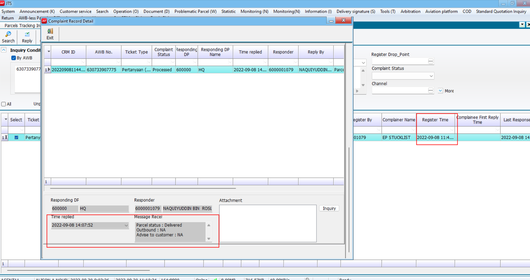Sort by the Time replied column header
530x280 pixels.
point(250,52)
